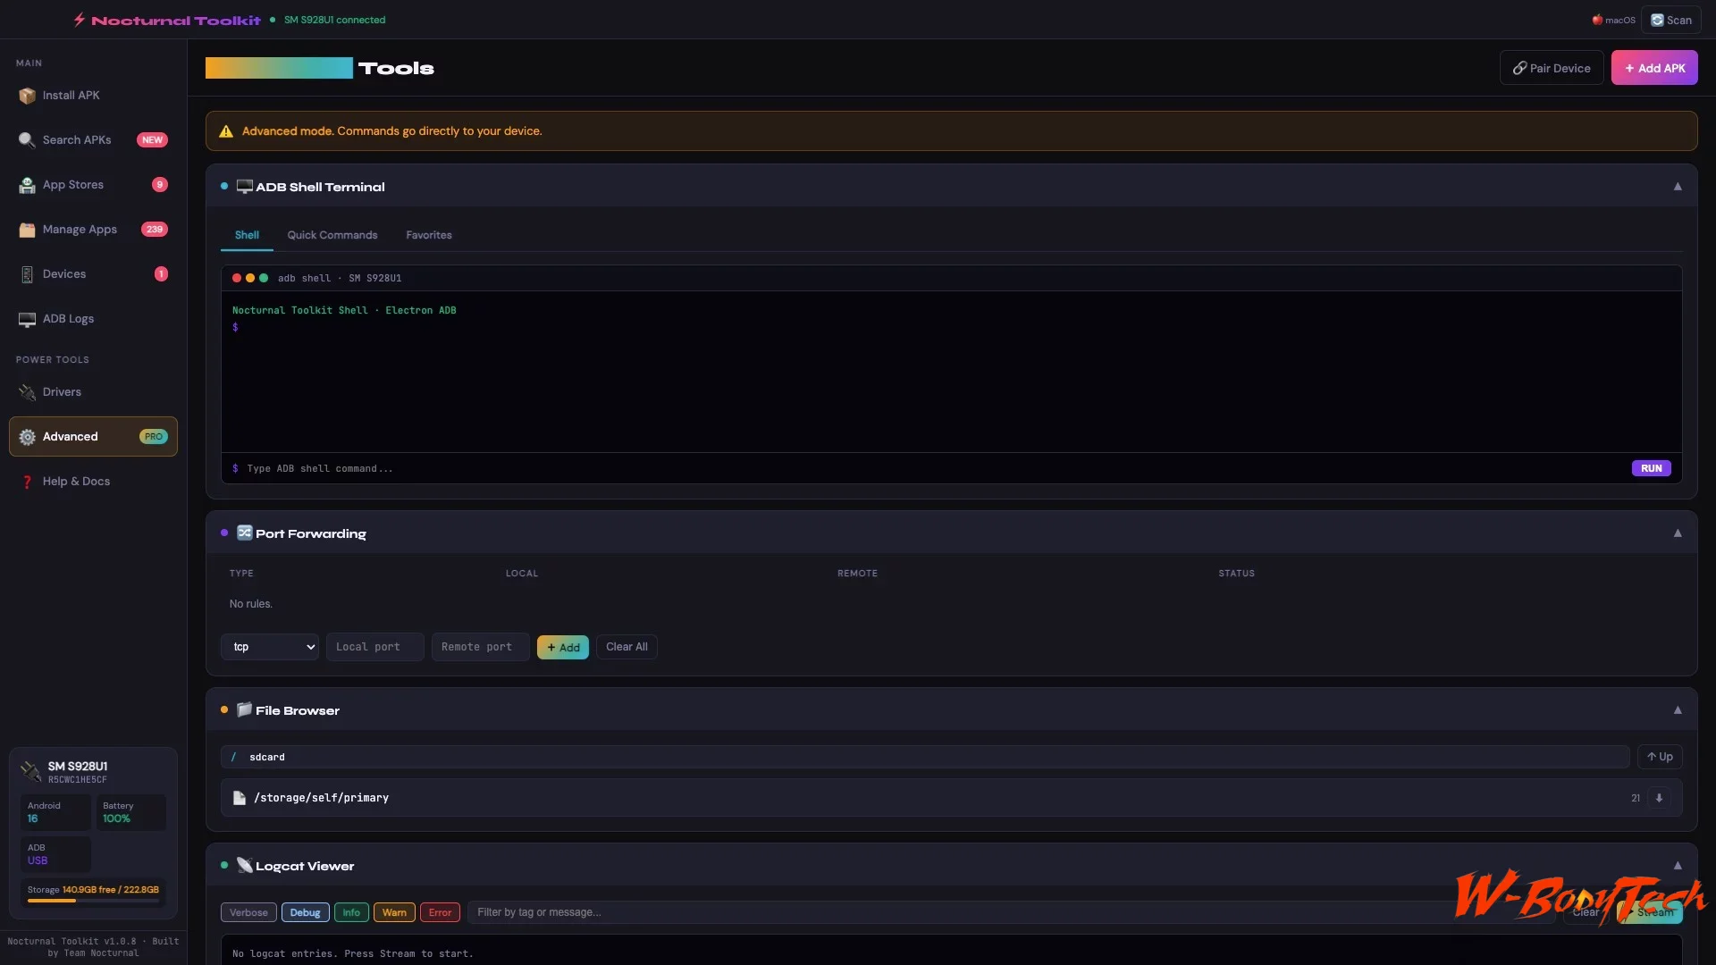The height and width of the screenshot is (965, 1716).
Task: Click the file icon beside /storage/self/primary
Action: click(x=240, y=798)
